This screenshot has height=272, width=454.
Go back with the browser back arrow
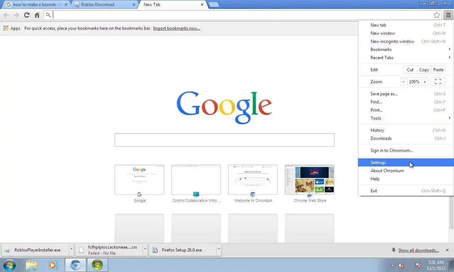point(6,15)
